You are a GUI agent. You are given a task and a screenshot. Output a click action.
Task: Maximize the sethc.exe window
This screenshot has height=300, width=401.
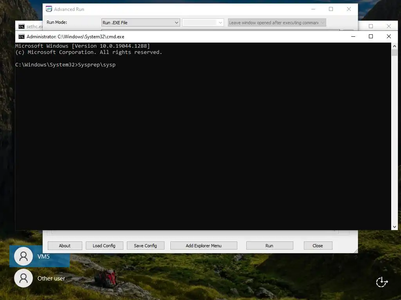click(x=371, y=26)
